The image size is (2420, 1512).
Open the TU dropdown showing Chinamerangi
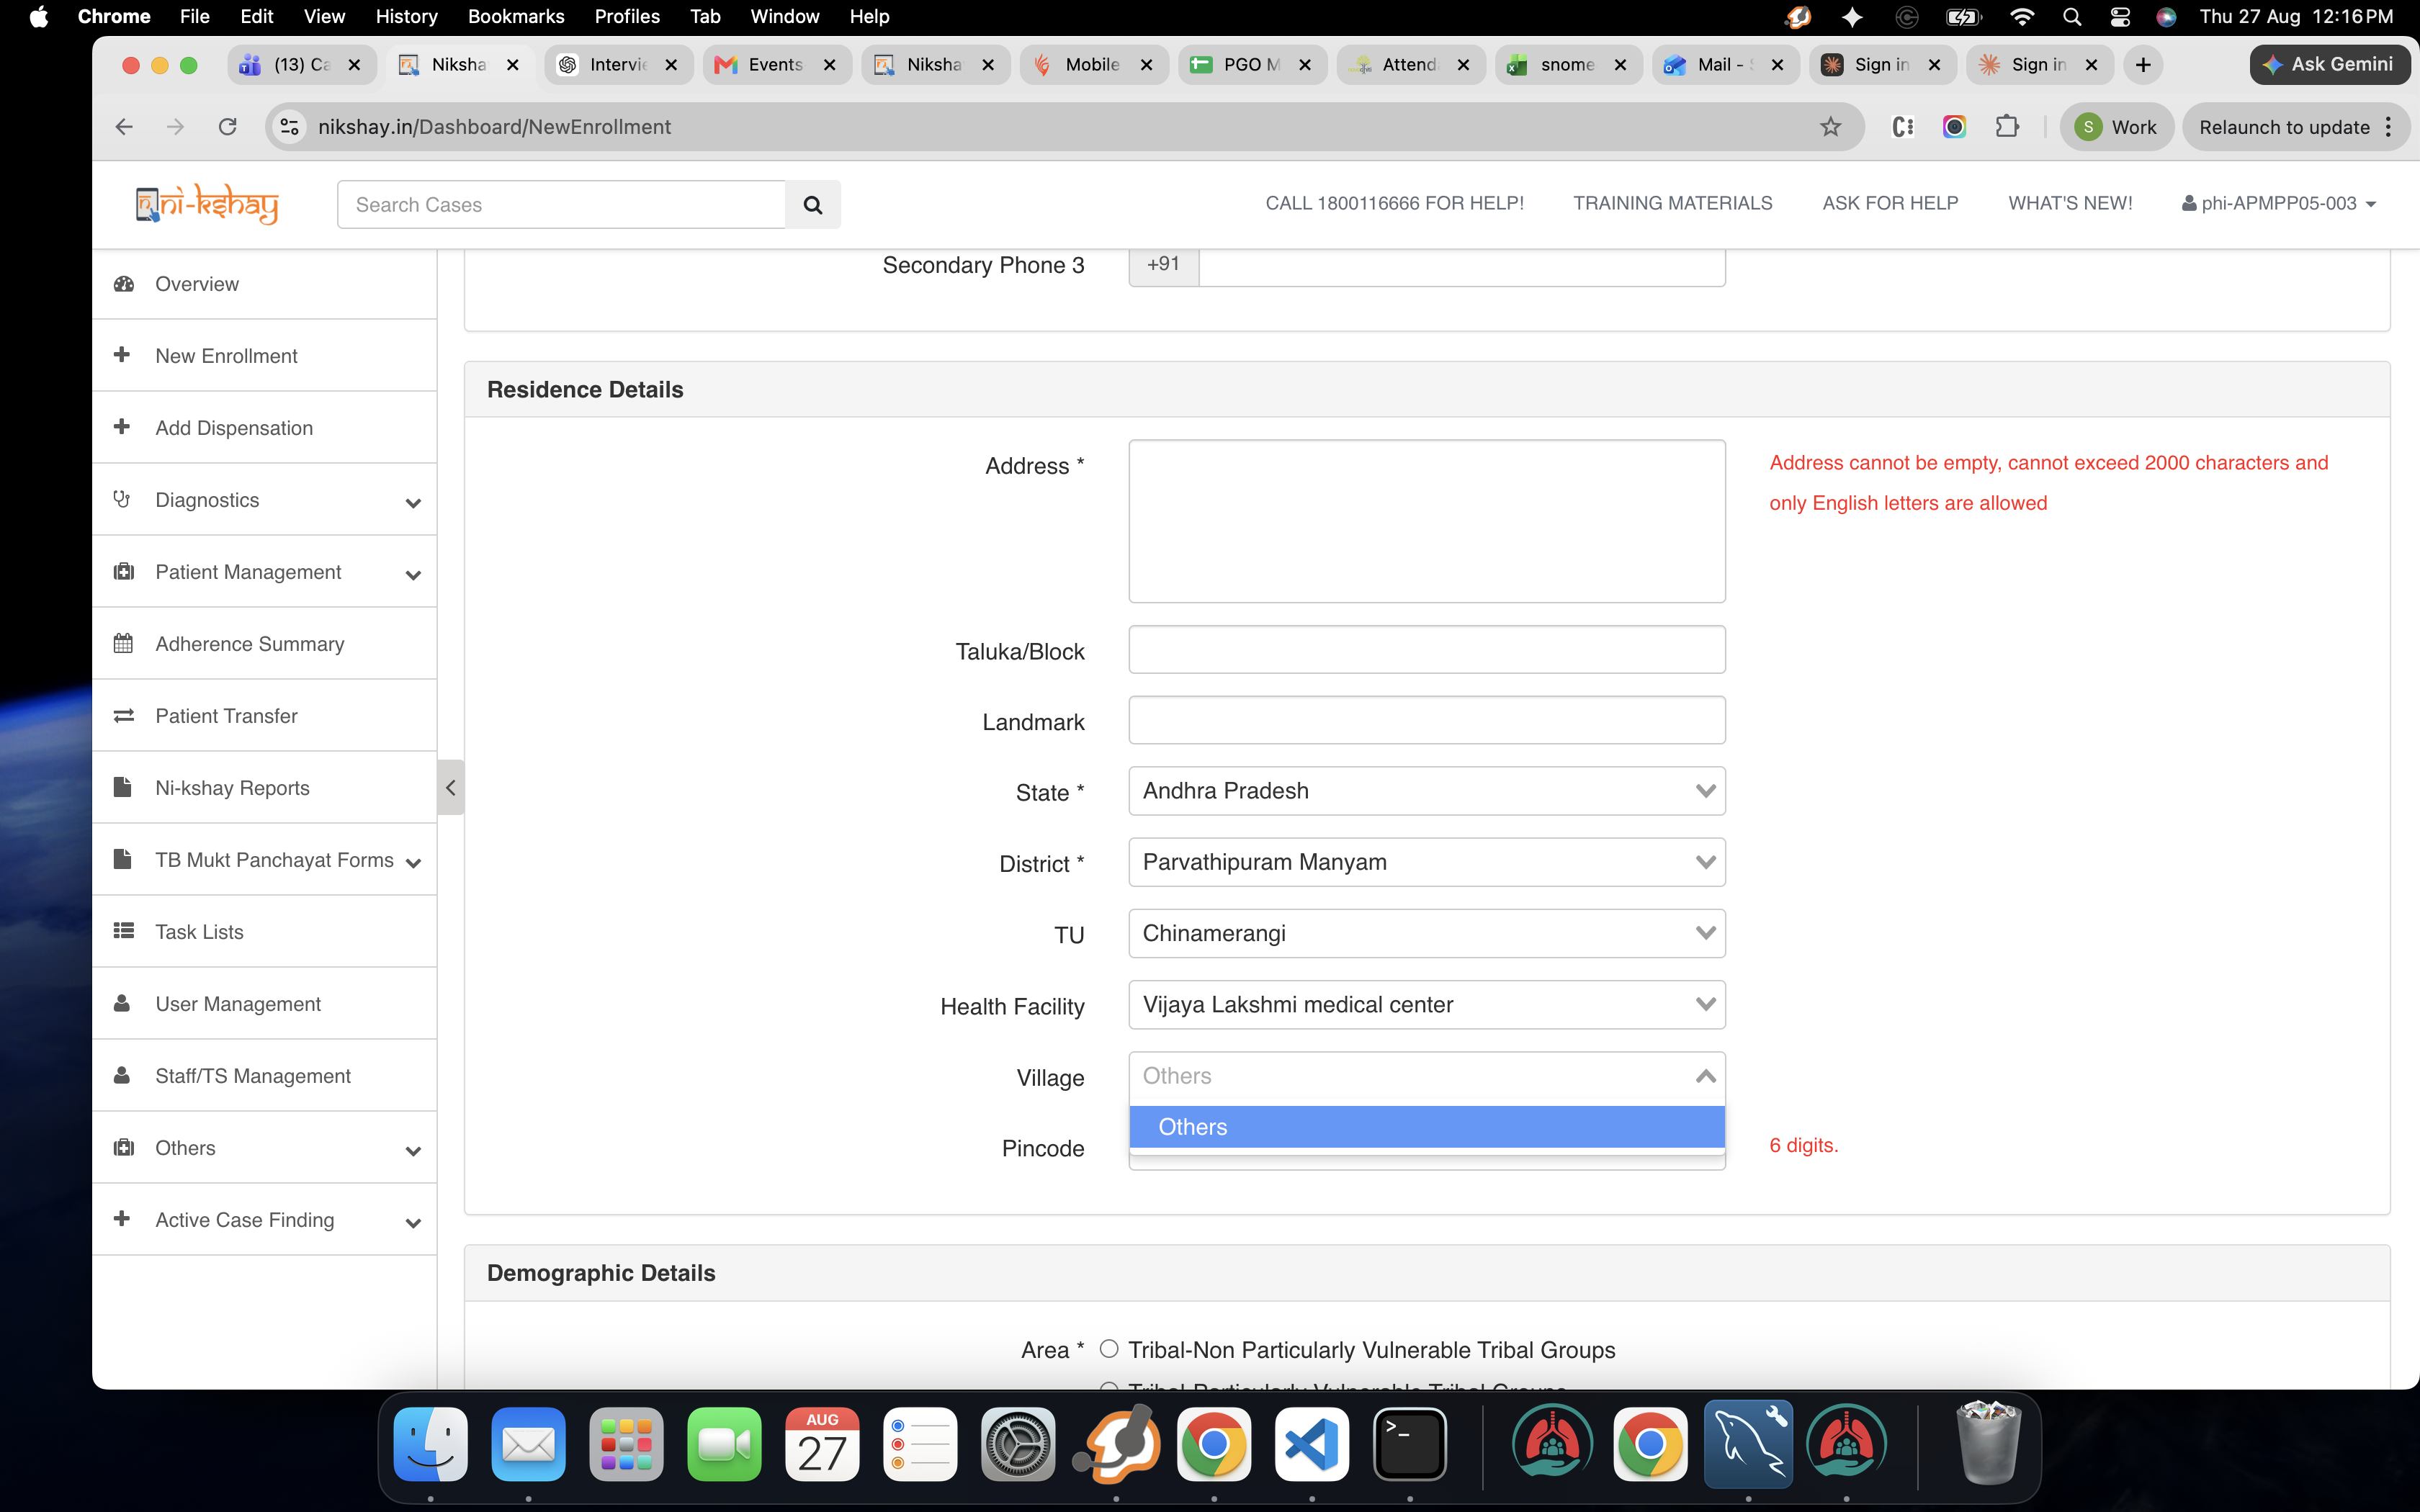point(1427,933)
